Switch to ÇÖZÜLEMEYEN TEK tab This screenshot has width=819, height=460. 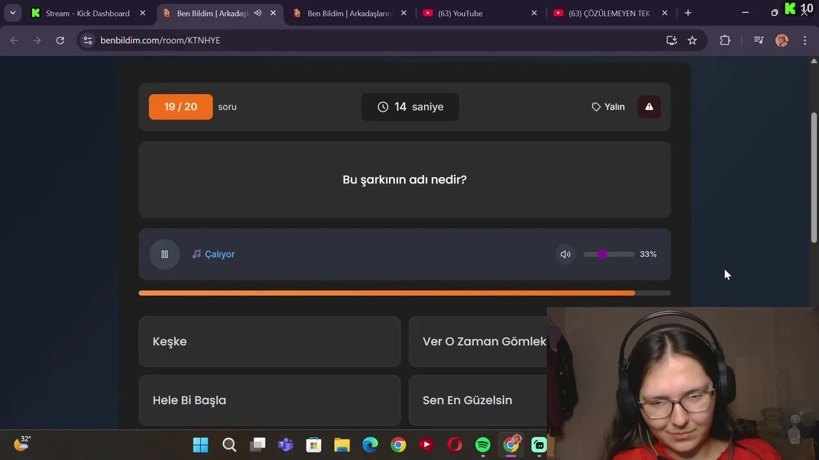pyautogui.click(x=609, y=13)
